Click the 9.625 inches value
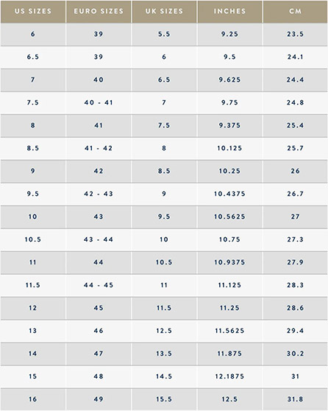This screenshot has width=328, height=411. point(230,80)
